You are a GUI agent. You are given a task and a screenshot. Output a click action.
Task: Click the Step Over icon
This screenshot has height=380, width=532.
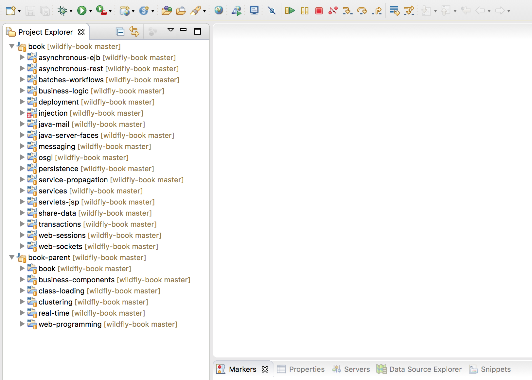(362, 11)
